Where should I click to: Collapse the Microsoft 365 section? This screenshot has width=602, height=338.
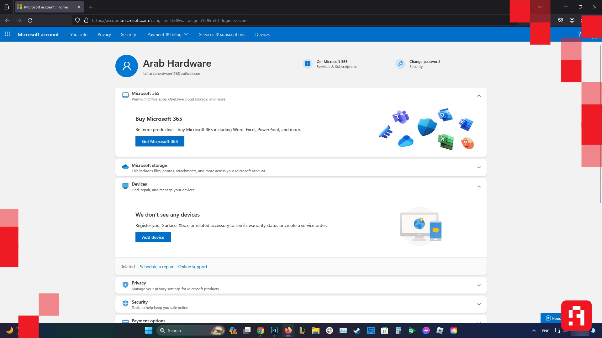point(479,96)
